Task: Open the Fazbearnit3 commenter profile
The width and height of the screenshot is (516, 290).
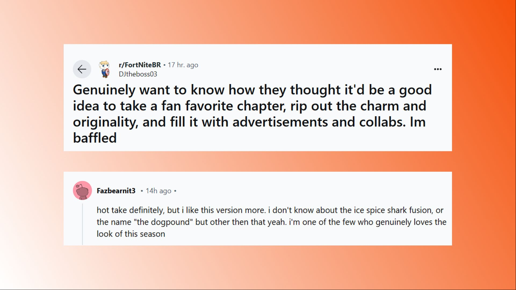Action: [x=116, y=191]
